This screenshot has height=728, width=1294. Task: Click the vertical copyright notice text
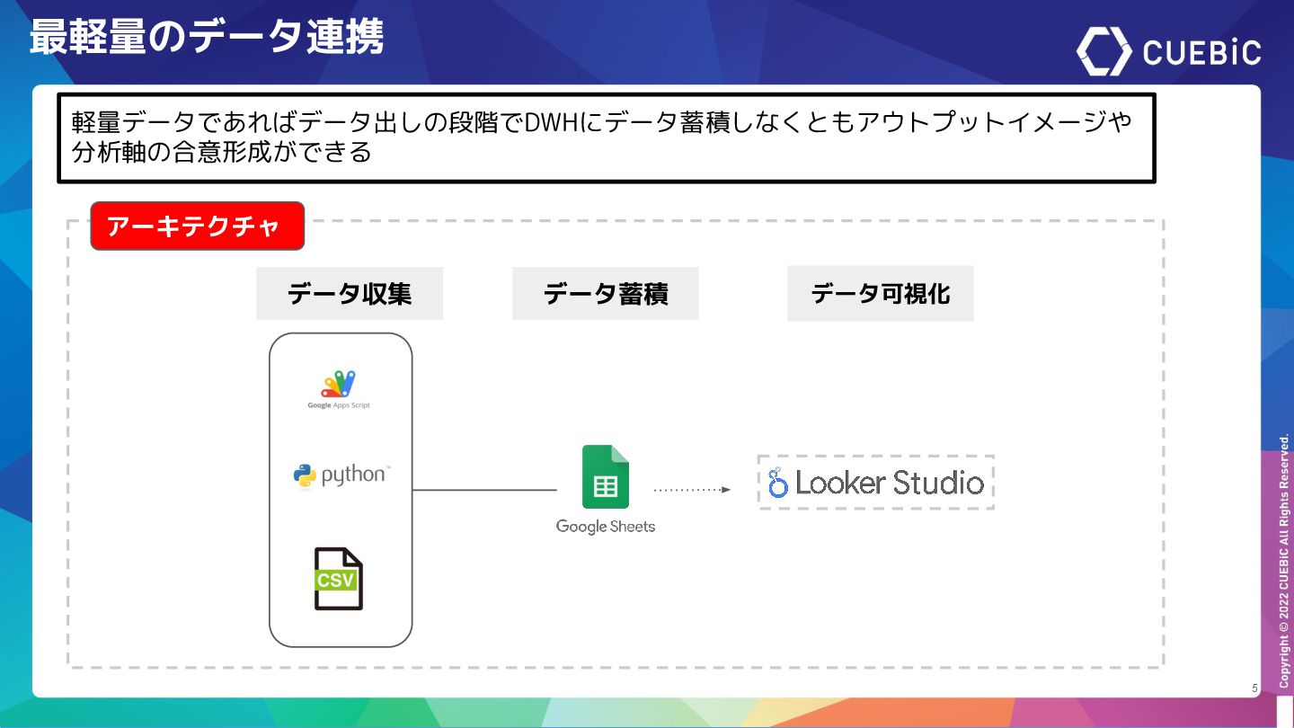point(1284,562)
